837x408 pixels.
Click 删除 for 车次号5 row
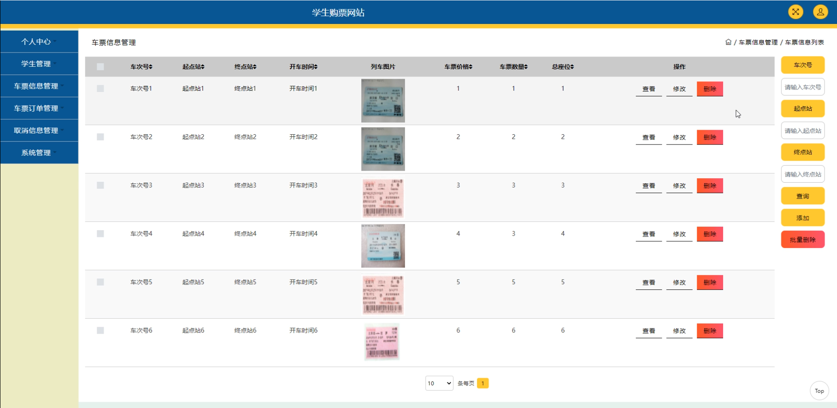[710, 283]
